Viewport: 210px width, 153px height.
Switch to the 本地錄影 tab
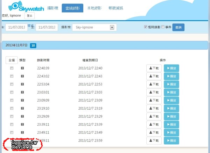click(94, 8)
